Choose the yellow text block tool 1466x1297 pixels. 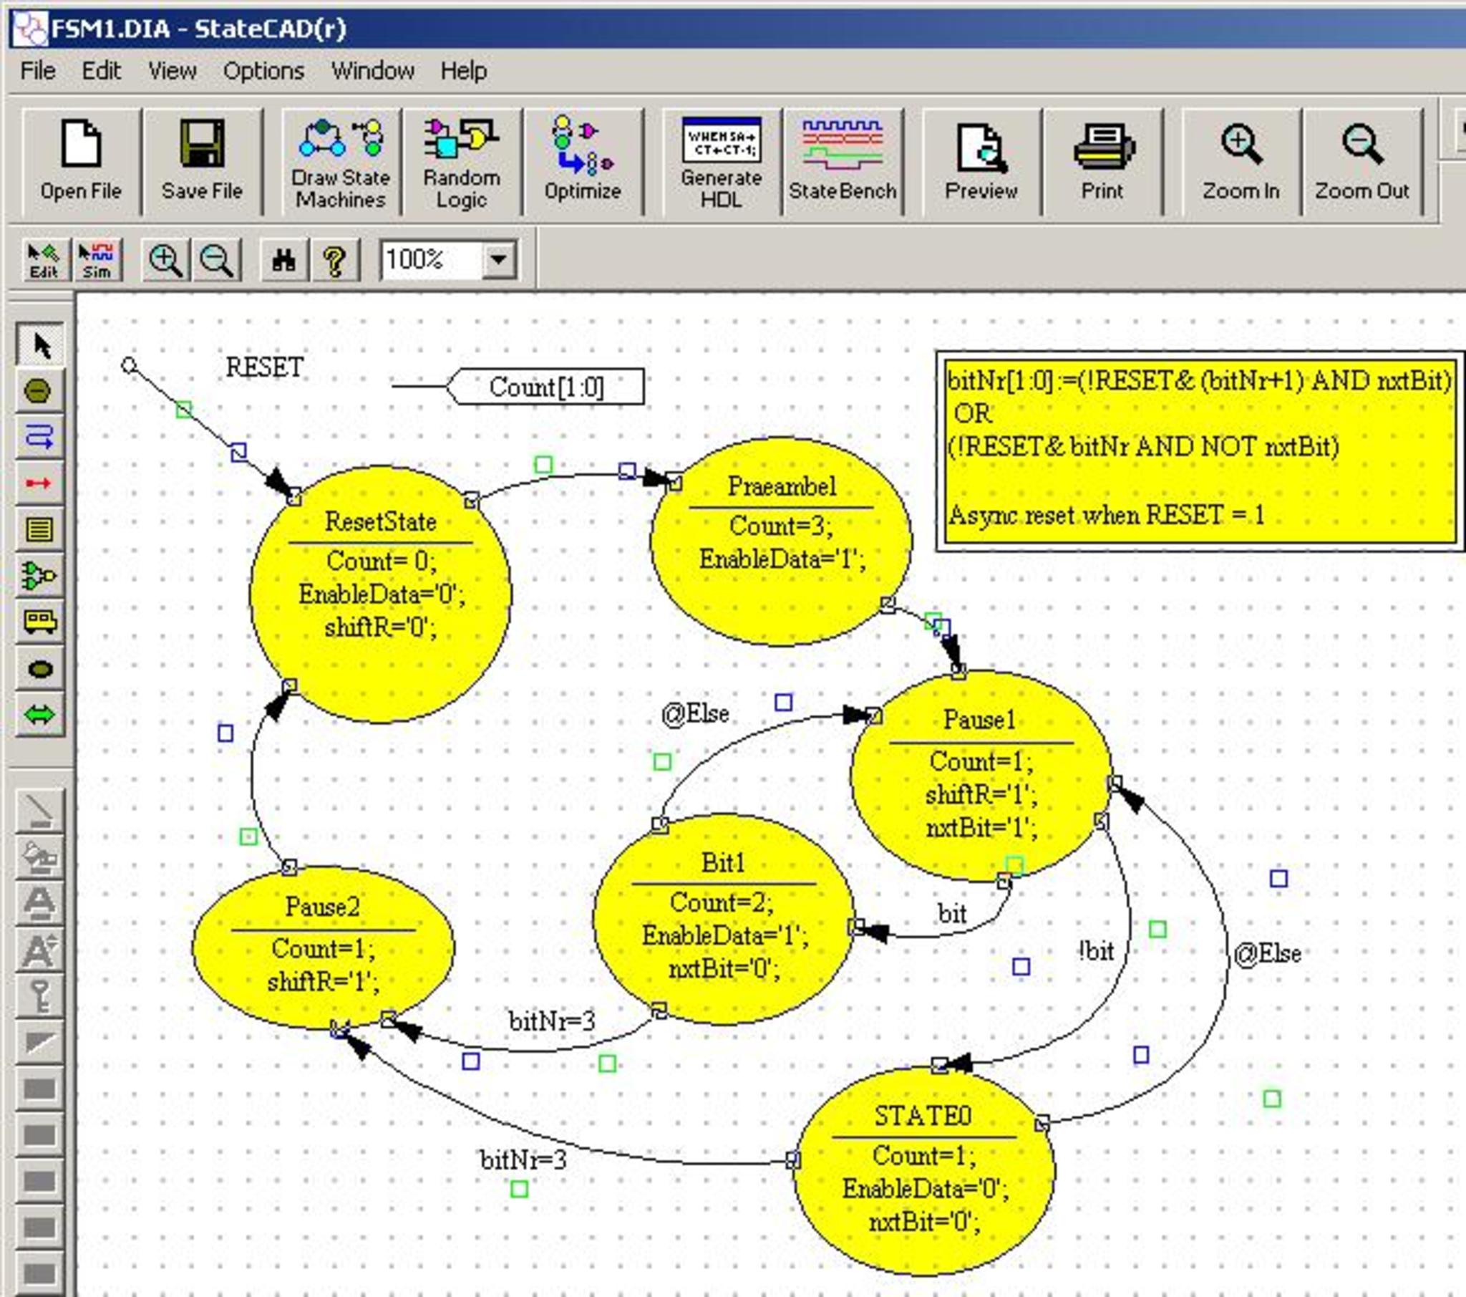click(39, 530)
